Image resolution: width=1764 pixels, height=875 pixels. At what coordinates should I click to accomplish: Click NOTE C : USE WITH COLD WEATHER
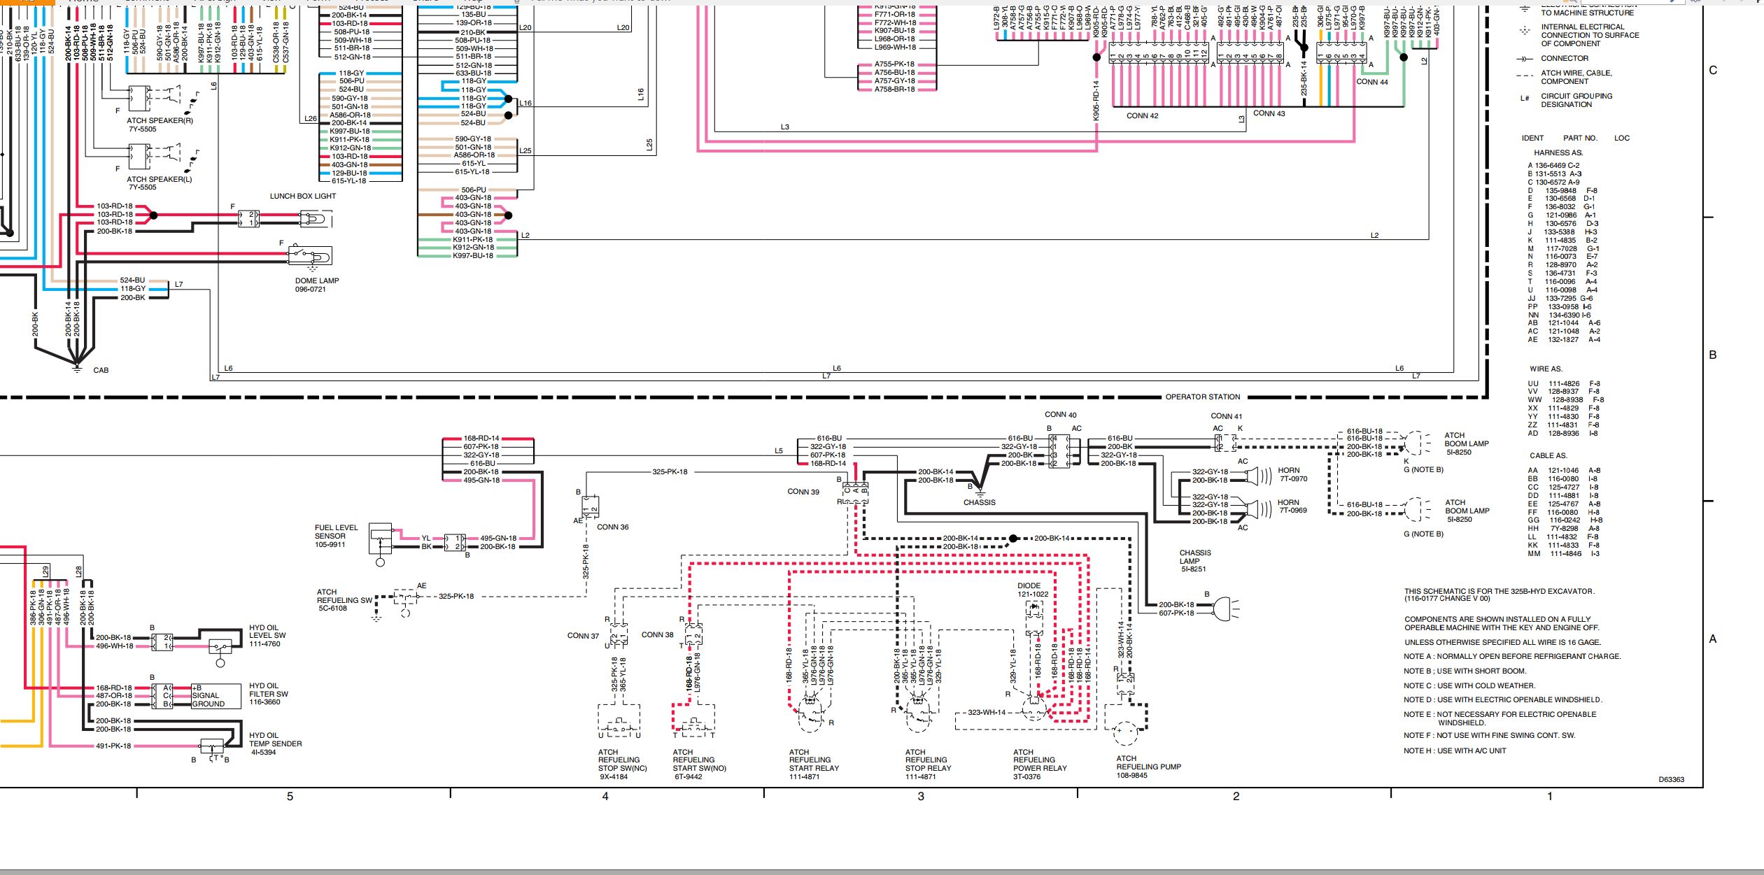(x=1469, y=685)
